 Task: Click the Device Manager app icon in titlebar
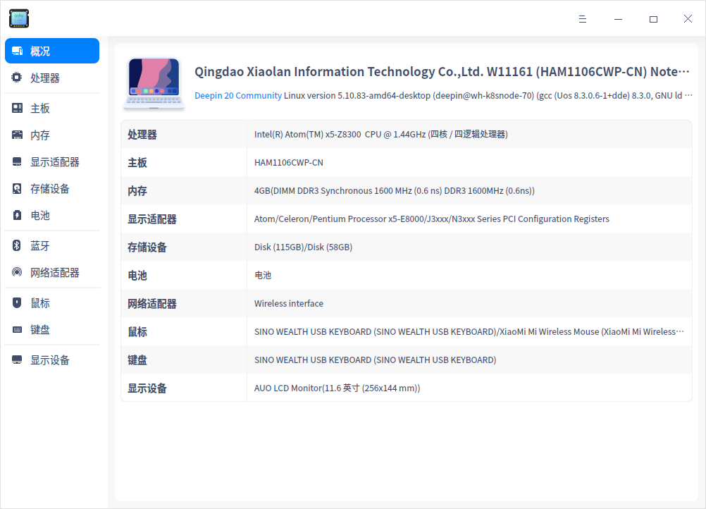[19, 18]
